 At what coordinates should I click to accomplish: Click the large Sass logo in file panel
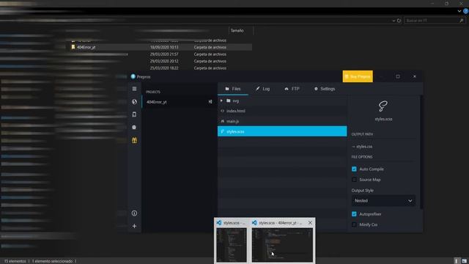(x=383, y=106)
